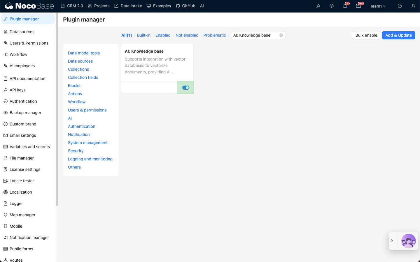Expand the AI employees panel chevron
This screenshot has height=262, width=420.
[392, 241]
